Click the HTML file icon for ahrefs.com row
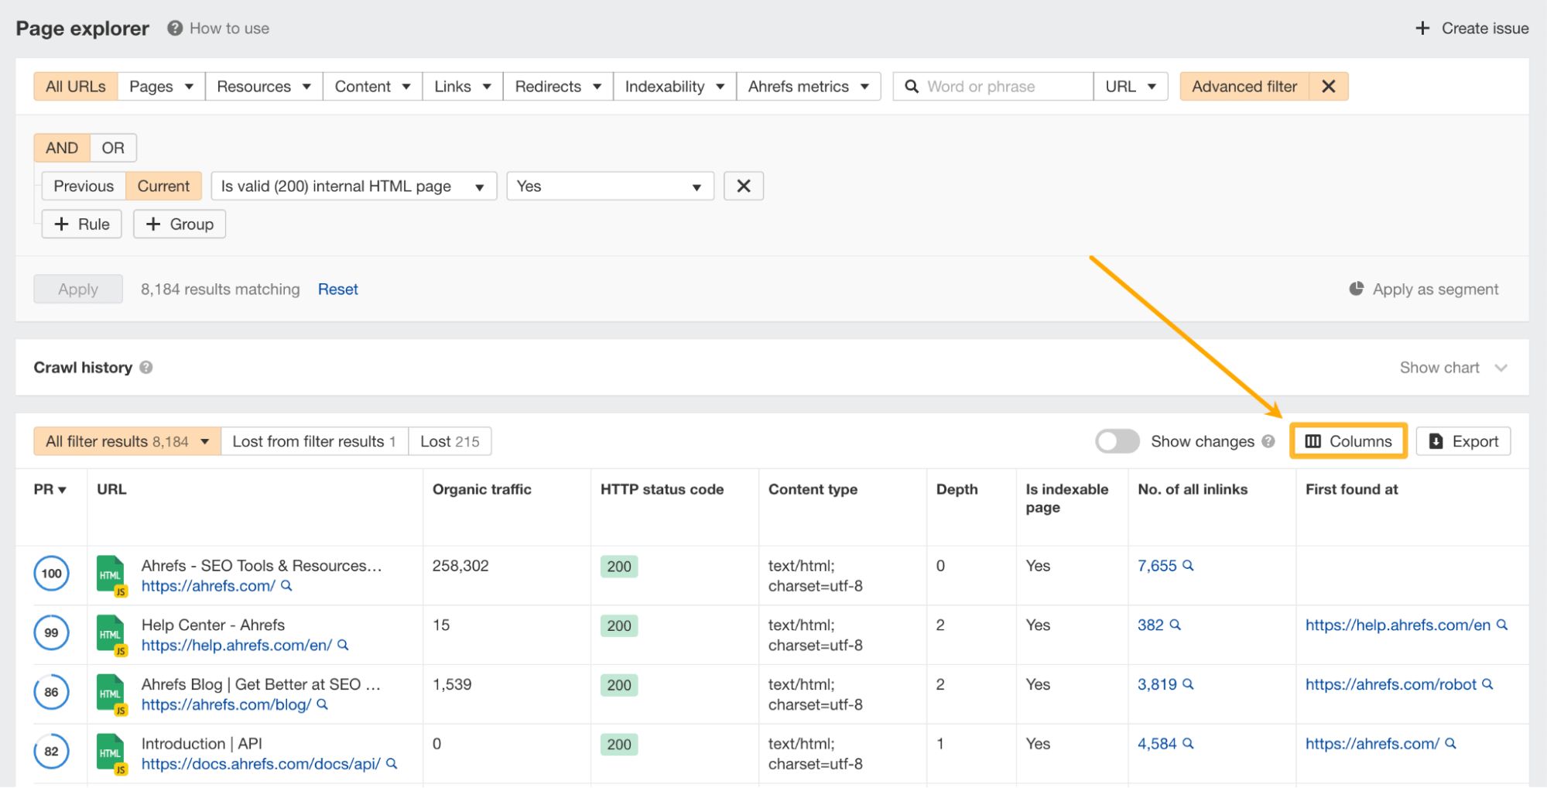Image resolution: width=1547 pixels, height=788 pixels. point(111,575)
